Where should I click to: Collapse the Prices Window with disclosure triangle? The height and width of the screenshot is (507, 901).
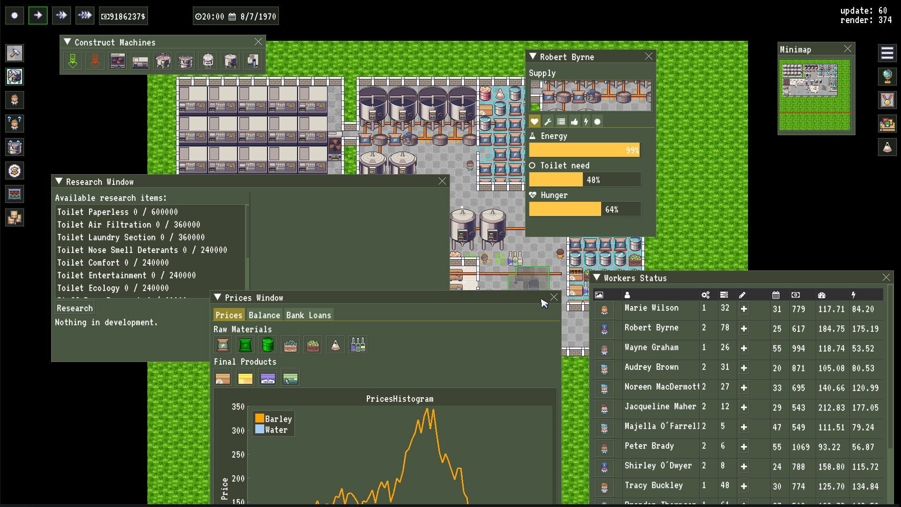217,297
